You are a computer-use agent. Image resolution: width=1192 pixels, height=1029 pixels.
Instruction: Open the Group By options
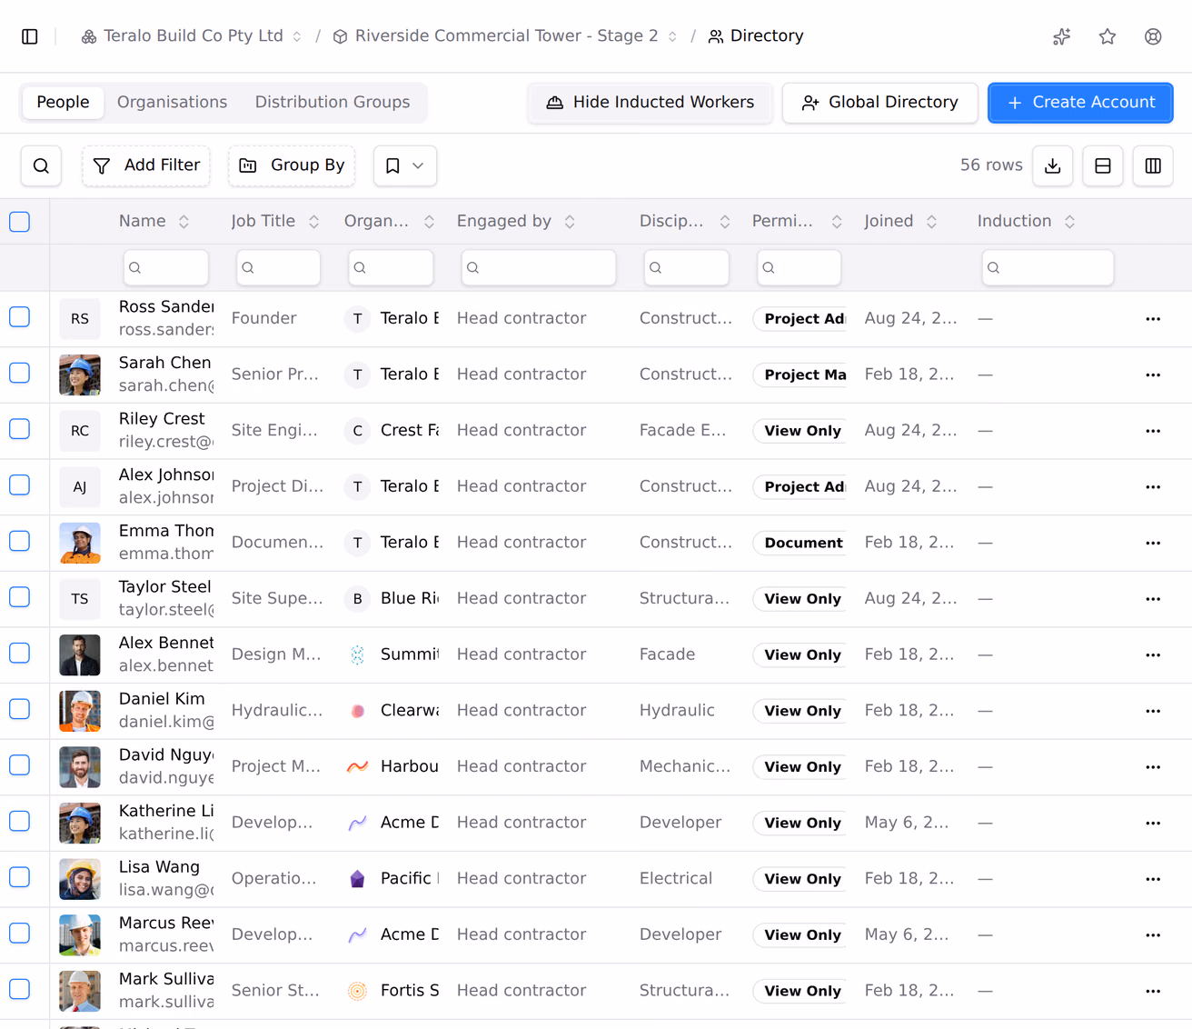point(292,165)
